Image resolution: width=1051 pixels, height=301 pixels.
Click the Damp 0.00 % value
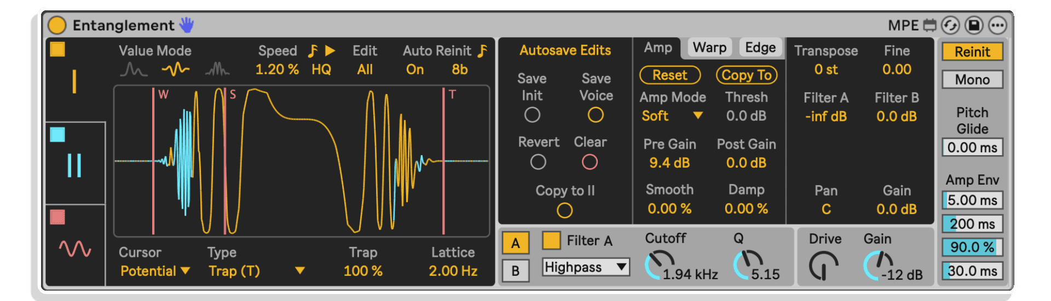tap(746, 209)
